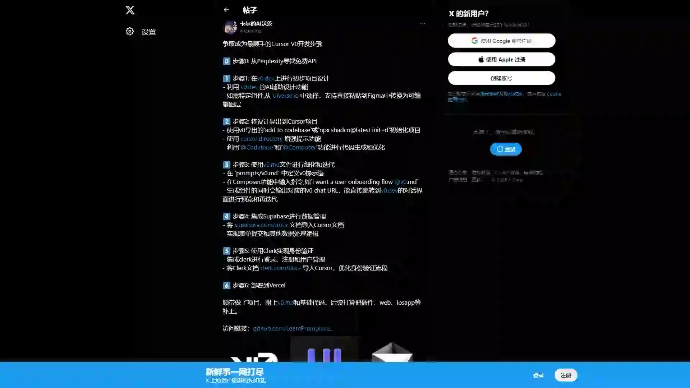The height and width of the screenshot is (388, 690).
Task: Click 使用 Apple 注册 button
Action: pyautogui.click(x=501, y=59)
